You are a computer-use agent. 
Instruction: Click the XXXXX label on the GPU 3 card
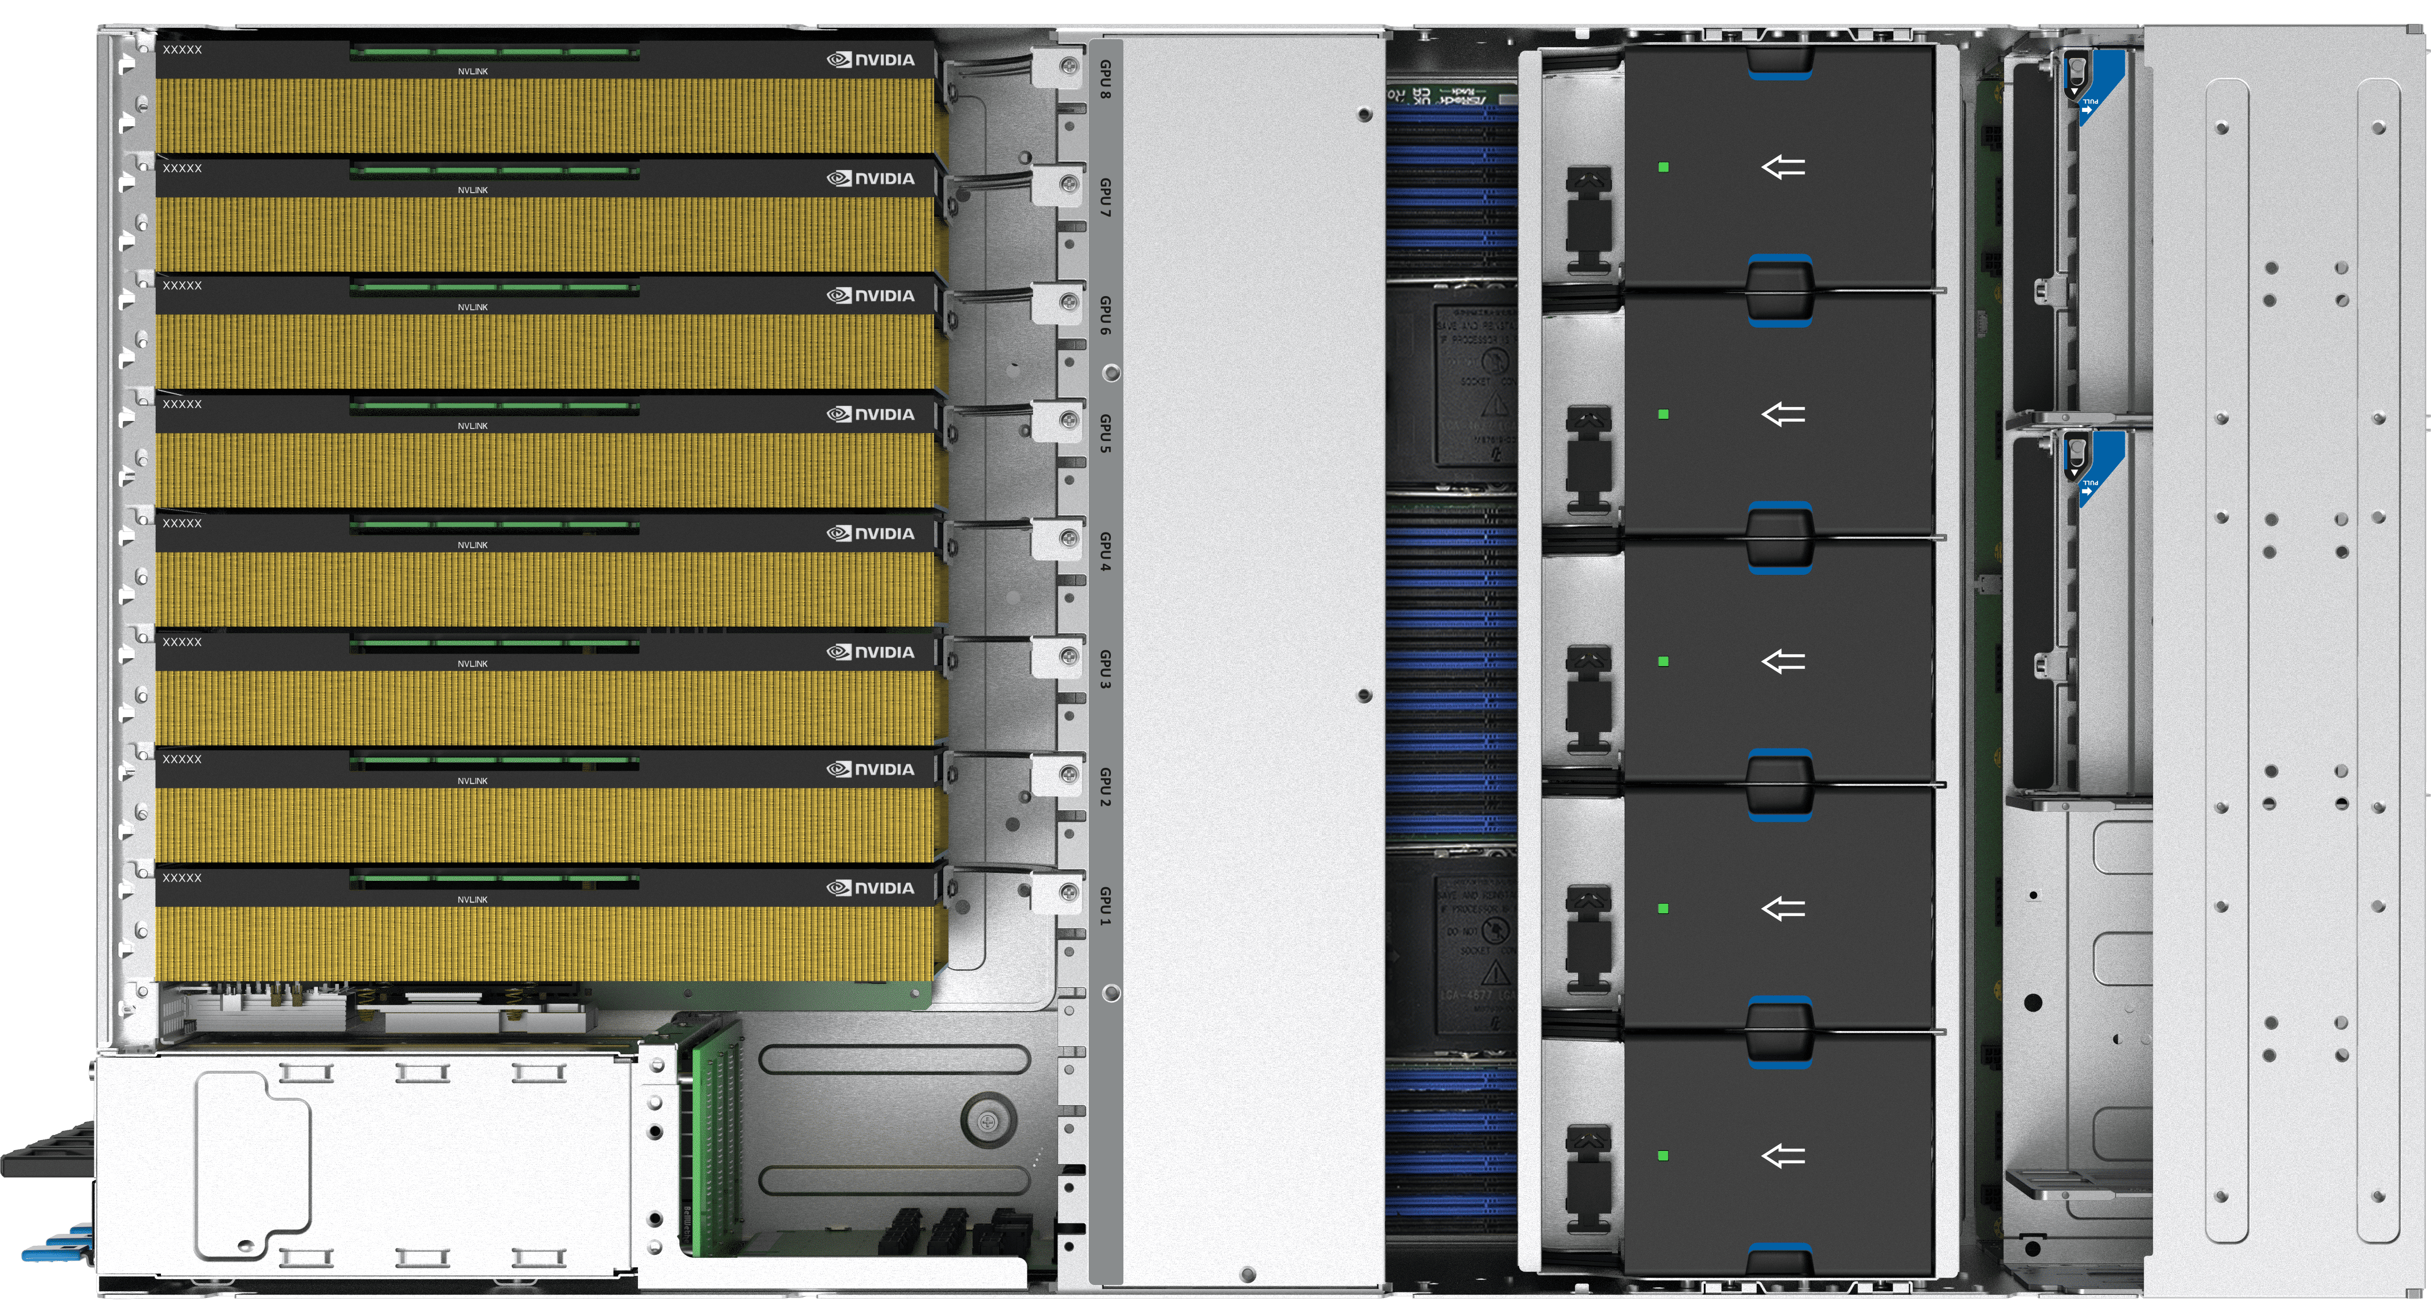tap(182, 642)
